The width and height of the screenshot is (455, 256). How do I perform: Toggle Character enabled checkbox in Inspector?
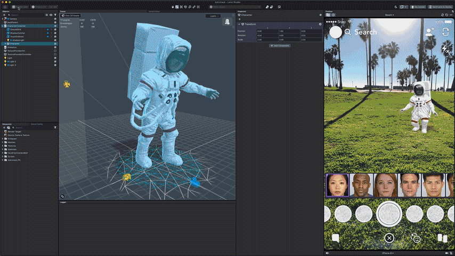tap(320, 15)
